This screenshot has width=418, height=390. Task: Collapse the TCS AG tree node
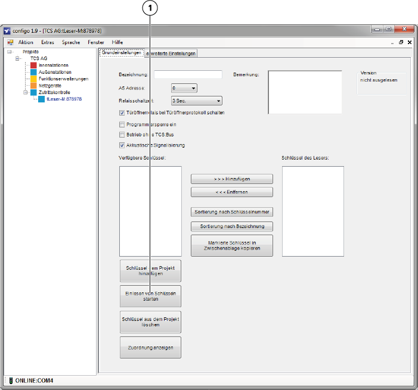click(x=18, y=59)
